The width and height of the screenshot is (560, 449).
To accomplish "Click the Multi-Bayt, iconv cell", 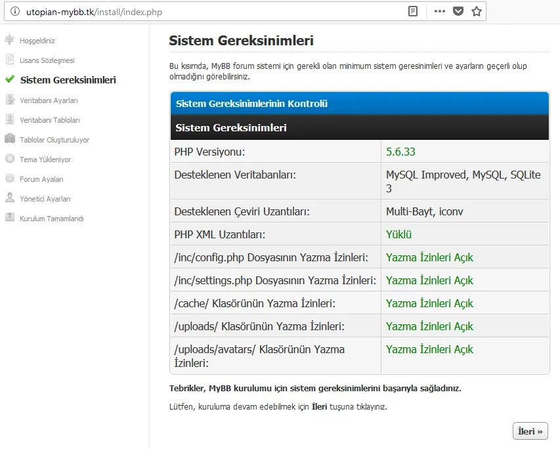I will tap(465, 211).
